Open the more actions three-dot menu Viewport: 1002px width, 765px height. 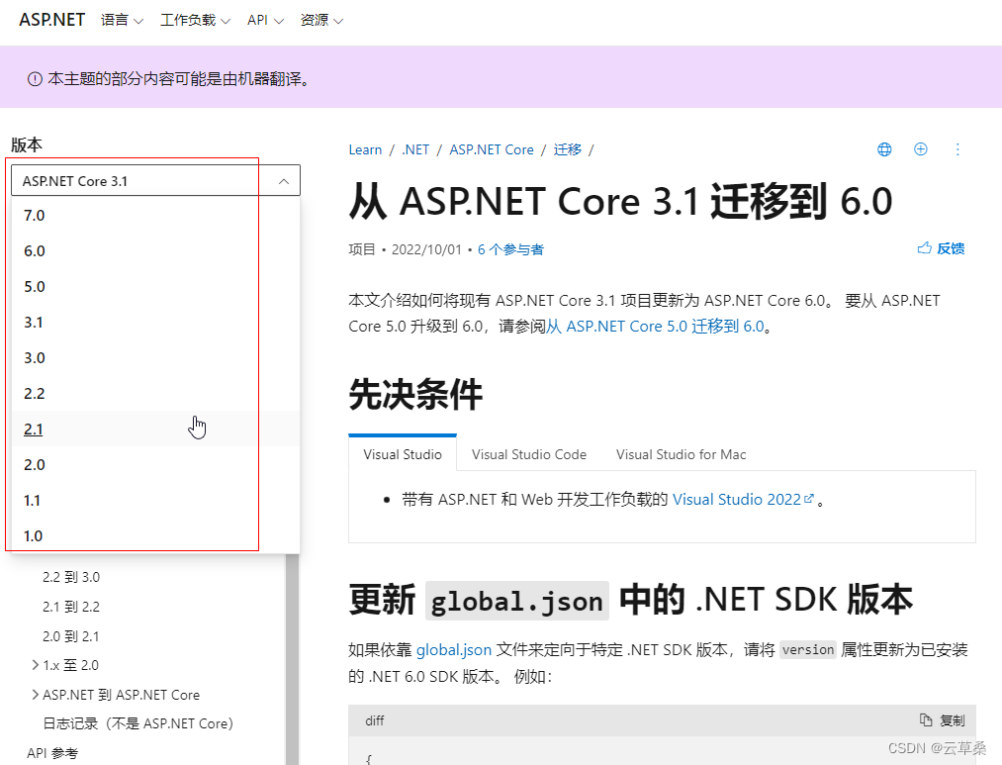point(957,149)
